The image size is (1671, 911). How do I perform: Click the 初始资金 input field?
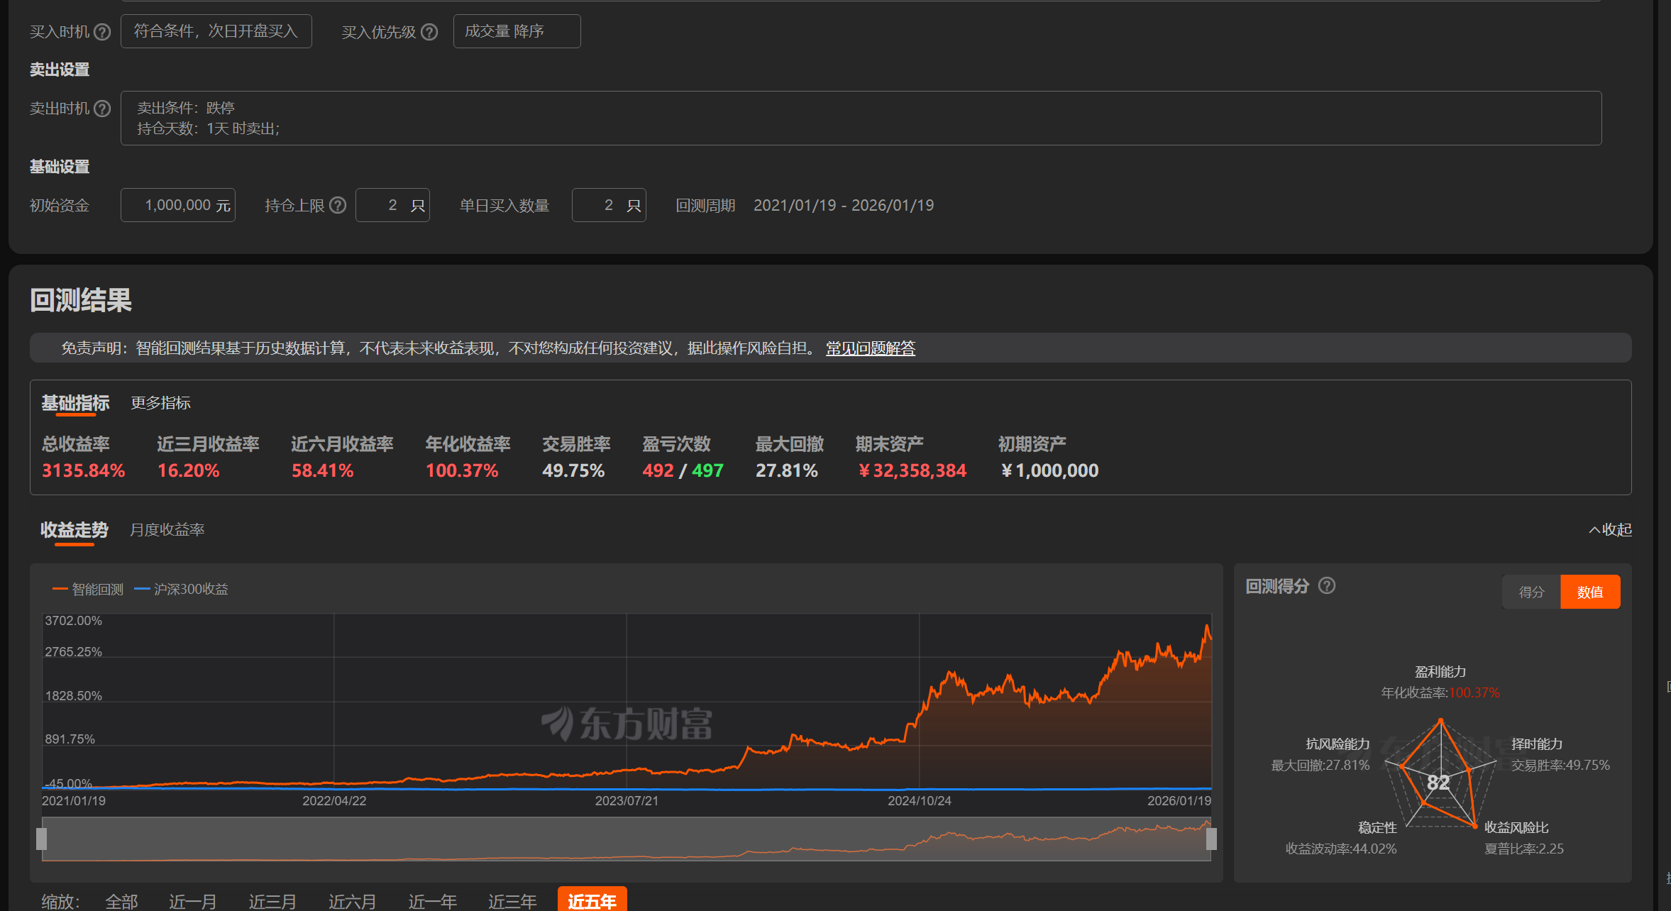[177, 205]
